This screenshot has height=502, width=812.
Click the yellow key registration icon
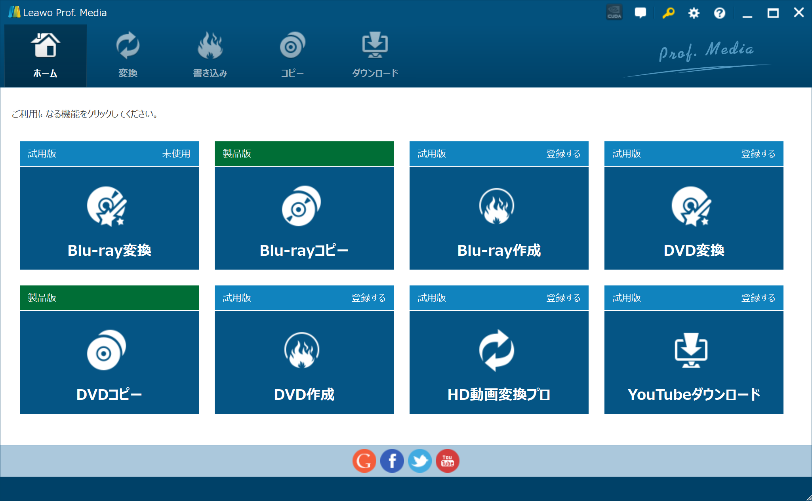[x=668, y=13]
